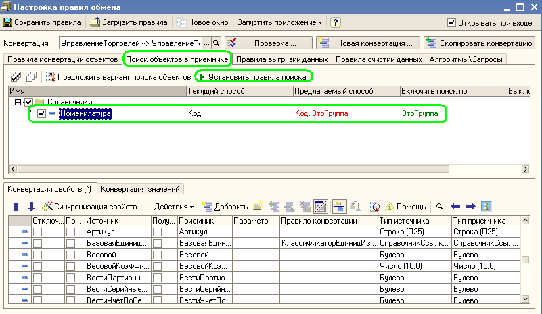
Task: Click the Добавить button in properties toolbar
Action: (225, 207)
